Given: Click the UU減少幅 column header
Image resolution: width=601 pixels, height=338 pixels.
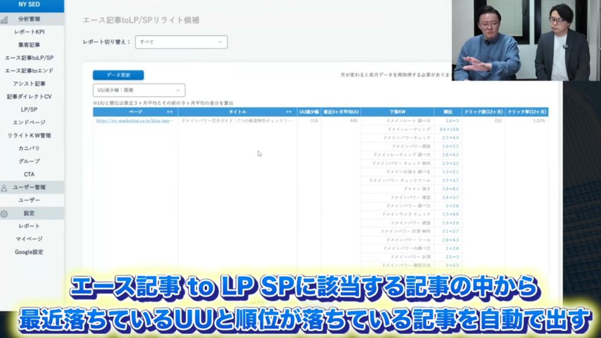Looking at the screenshot, I should click(x=309, y=111).
